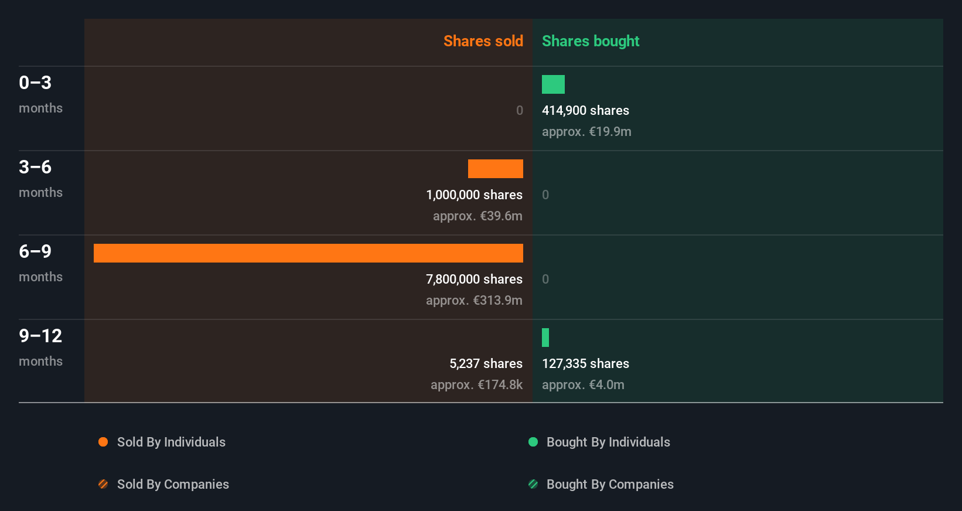Click the 0–3 months row label
The height and width of the screenshot is (511, 962).
click(x=40, y=94)
